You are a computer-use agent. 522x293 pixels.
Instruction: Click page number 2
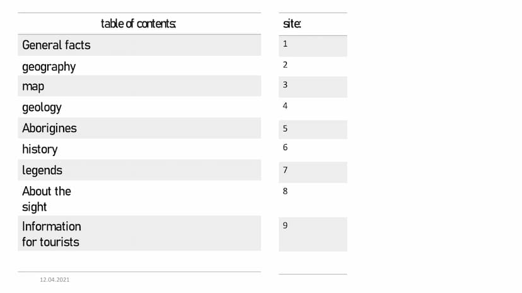(286, 65)
